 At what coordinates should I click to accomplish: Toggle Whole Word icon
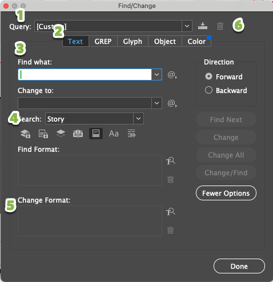[131, 134]
